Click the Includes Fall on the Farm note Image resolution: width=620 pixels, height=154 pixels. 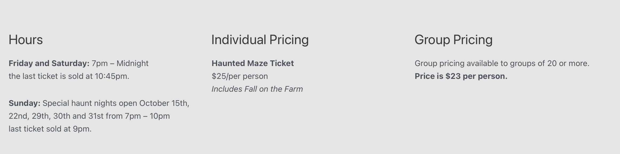pos(257,89)
